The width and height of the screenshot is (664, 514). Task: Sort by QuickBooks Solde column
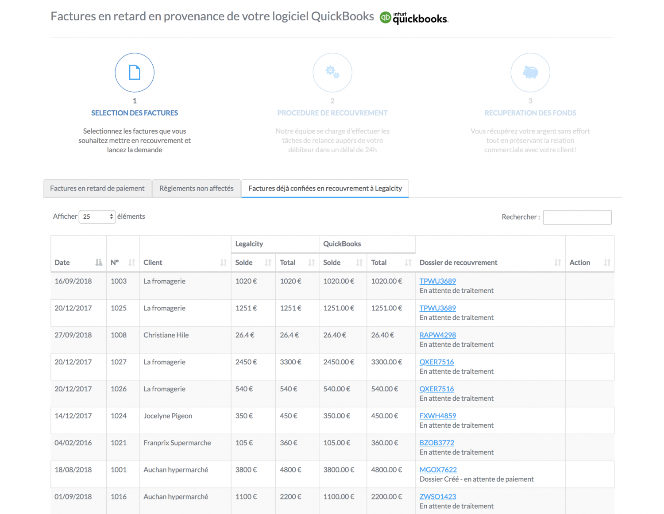[x=343, y=263]
